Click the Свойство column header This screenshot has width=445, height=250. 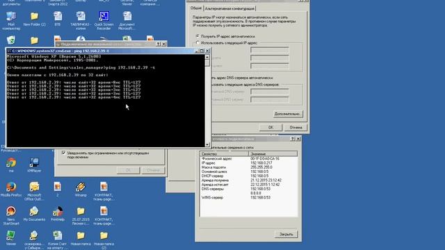(224, 154)
